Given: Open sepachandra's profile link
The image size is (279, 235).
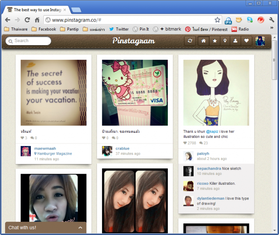Looking at the screenshot, I should coord(209,168).
